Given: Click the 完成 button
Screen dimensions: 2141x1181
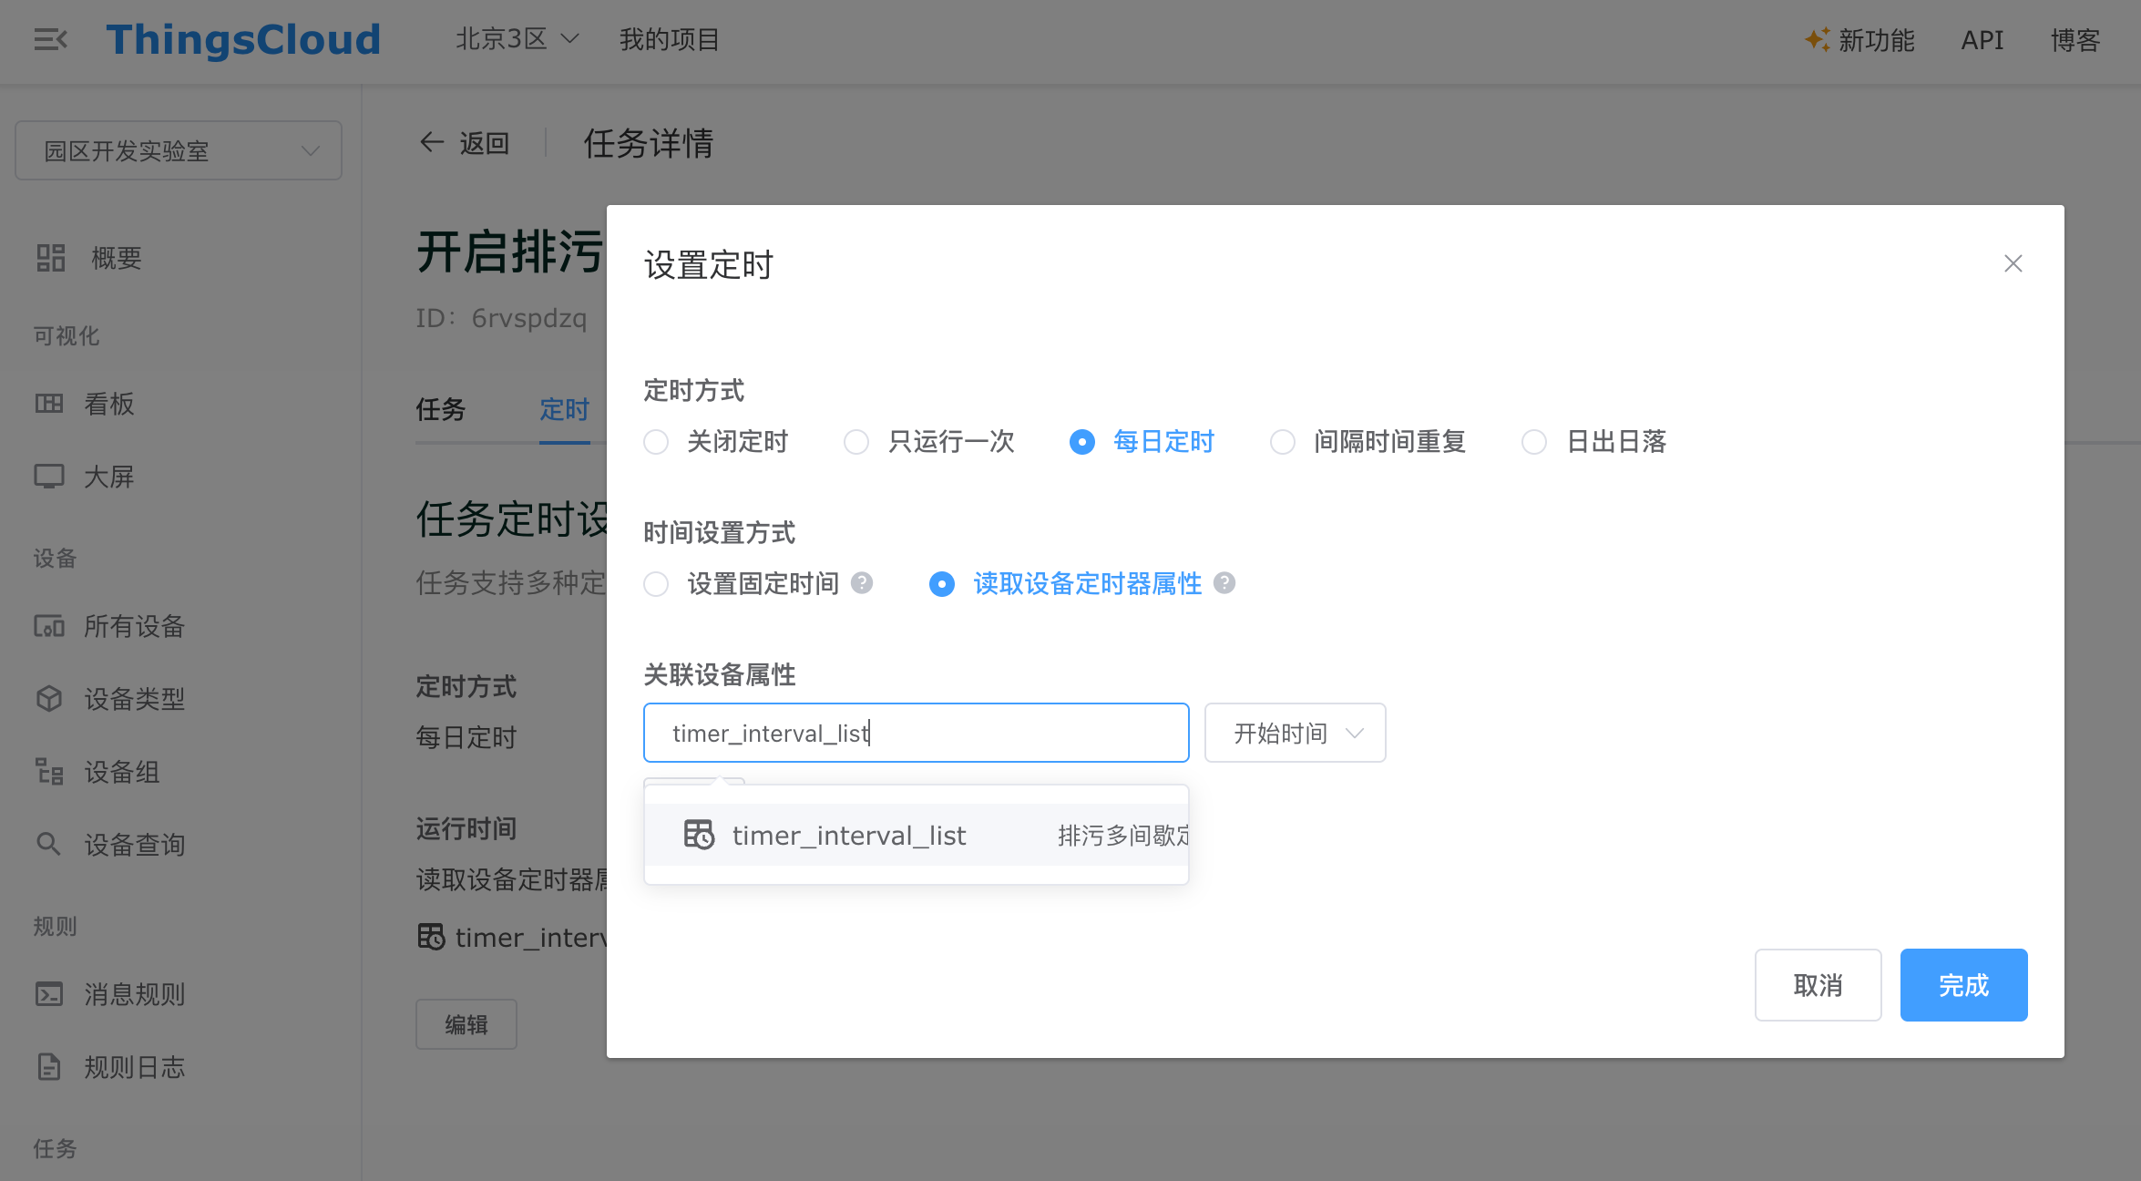Looking at the screenshot, I should click(1964, 985).
